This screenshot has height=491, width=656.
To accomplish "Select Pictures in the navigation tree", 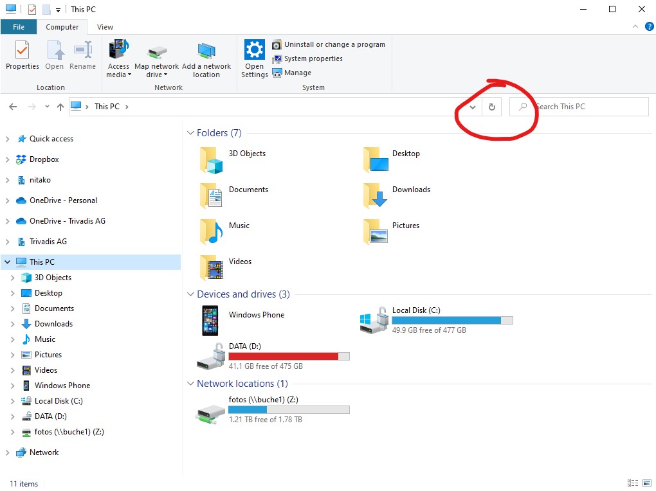I will 48,355.
